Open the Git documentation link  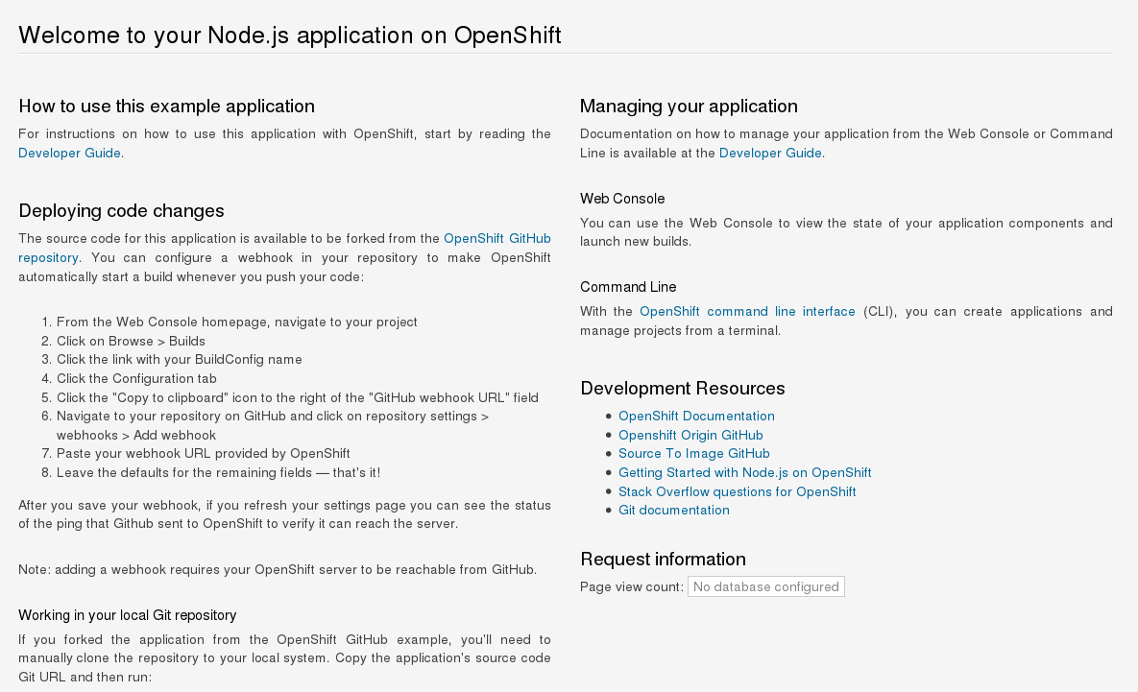pyautogui.click(x=673, y=510)
